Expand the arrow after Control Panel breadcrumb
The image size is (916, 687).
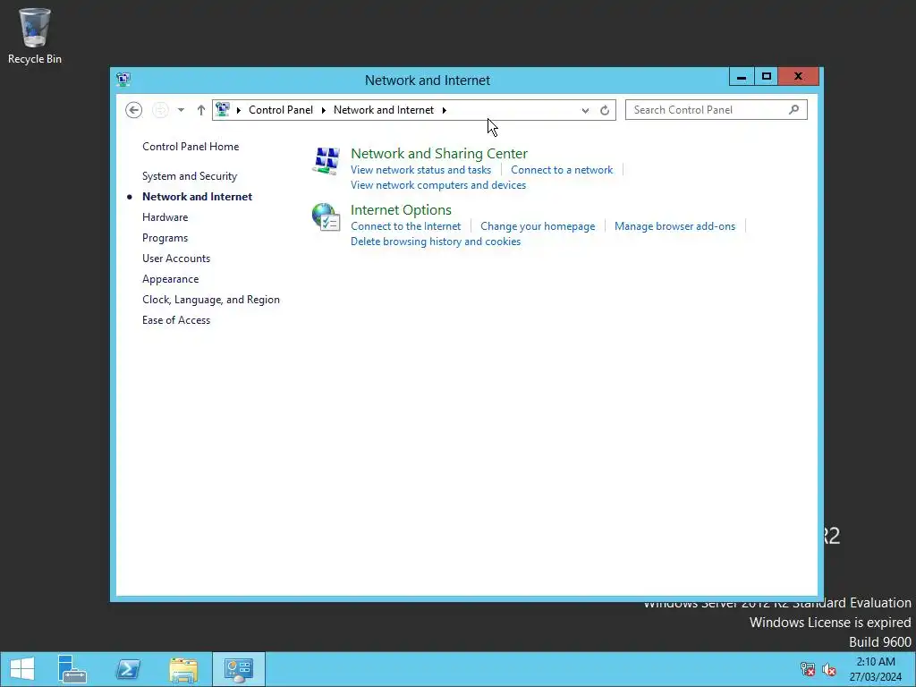[x=324, y=110]
